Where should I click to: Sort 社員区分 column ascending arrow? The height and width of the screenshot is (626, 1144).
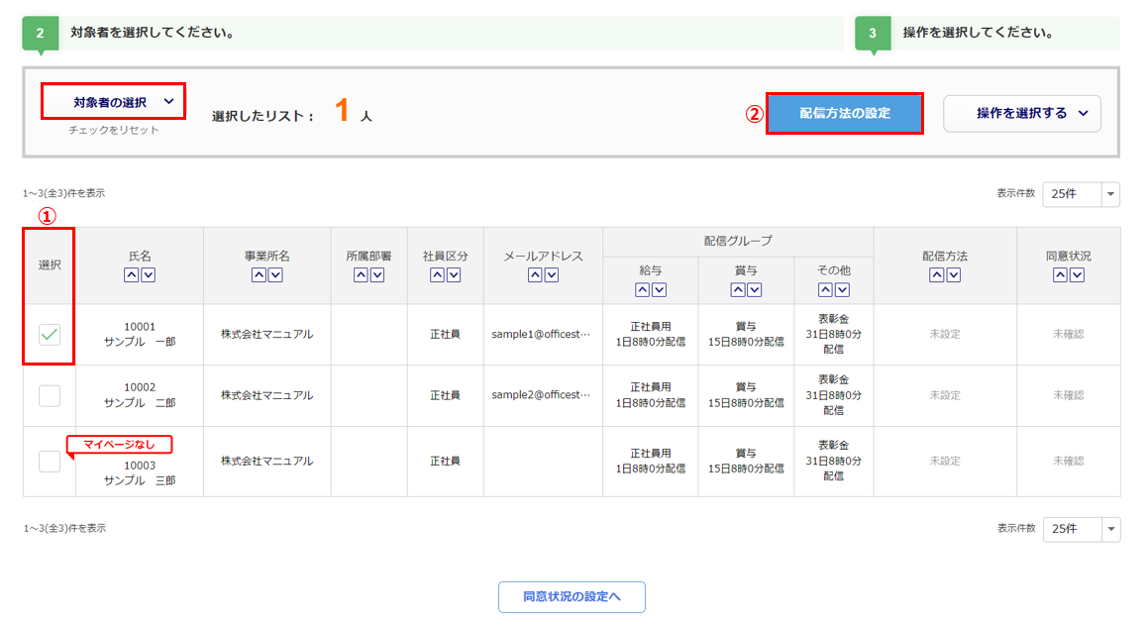(x=437, y=275)
